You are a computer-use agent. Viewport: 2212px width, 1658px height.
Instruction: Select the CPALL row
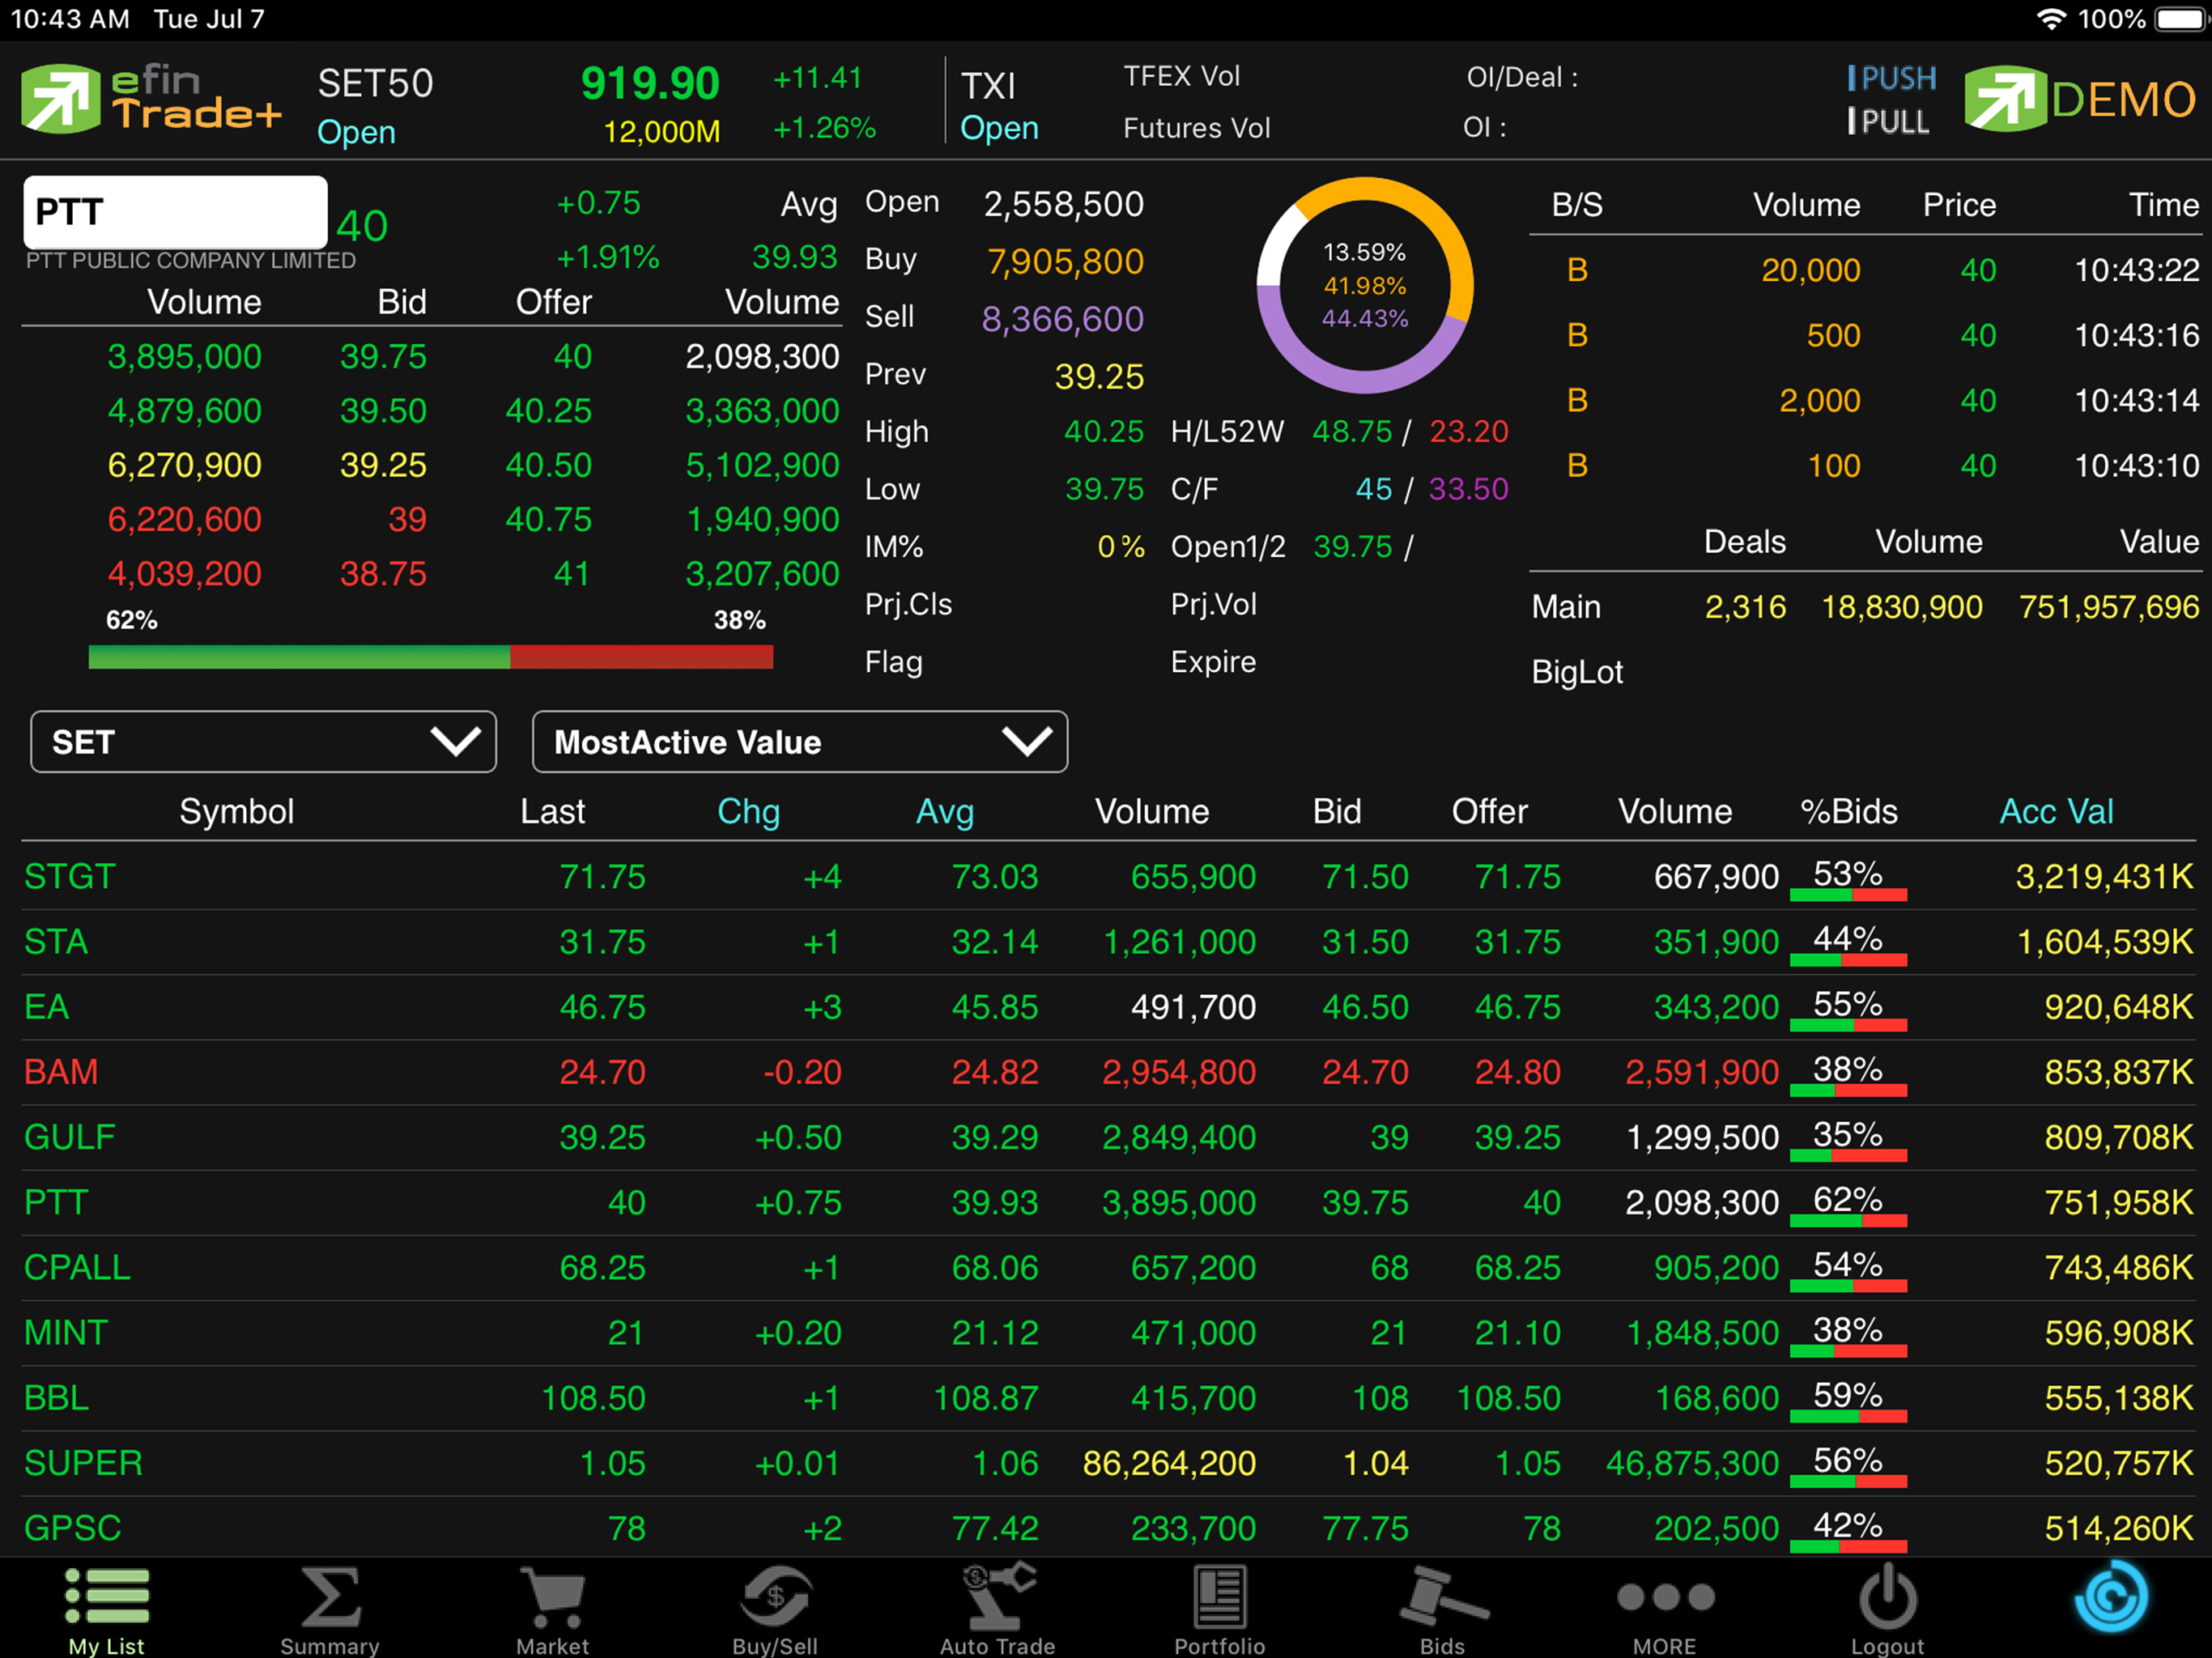point(1108,1267)
